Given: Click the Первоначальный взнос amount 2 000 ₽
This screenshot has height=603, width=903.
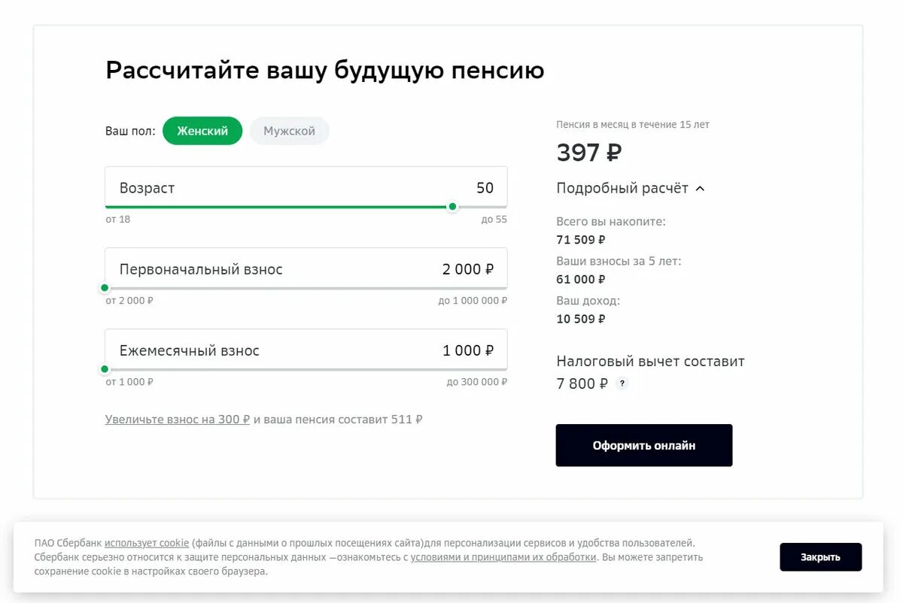Looking at the screenshot, I should pos(468,269).
